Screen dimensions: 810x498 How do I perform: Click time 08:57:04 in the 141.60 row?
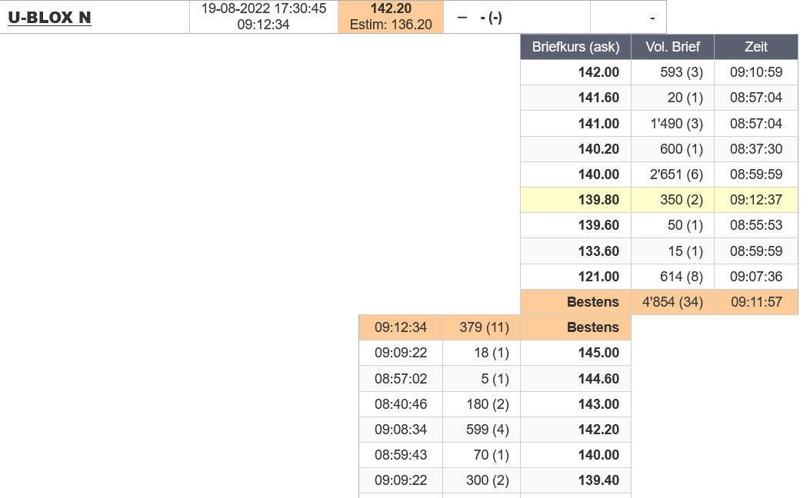point(755,98)
